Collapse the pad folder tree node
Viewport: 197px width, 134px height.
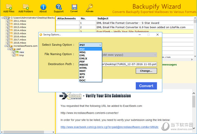pos(9,49)
